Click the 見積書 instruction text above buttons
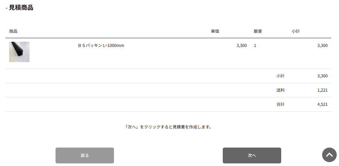339x166 pixels. (168, 127)
